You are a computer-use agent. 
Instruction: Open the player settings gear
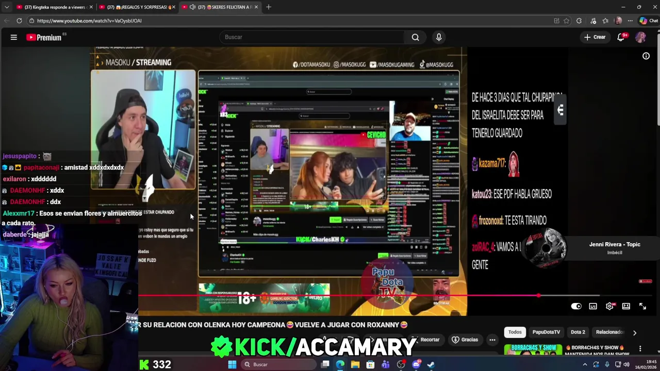[609, 306]
